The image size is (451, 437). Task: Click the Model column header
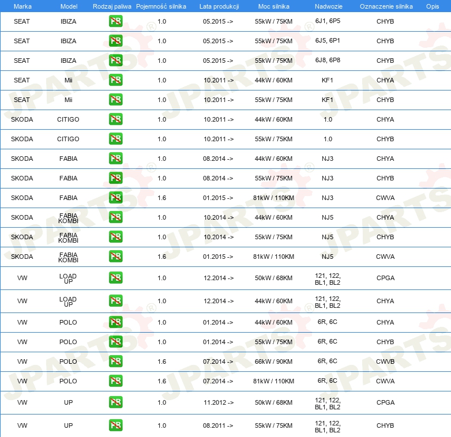[69, 6]
